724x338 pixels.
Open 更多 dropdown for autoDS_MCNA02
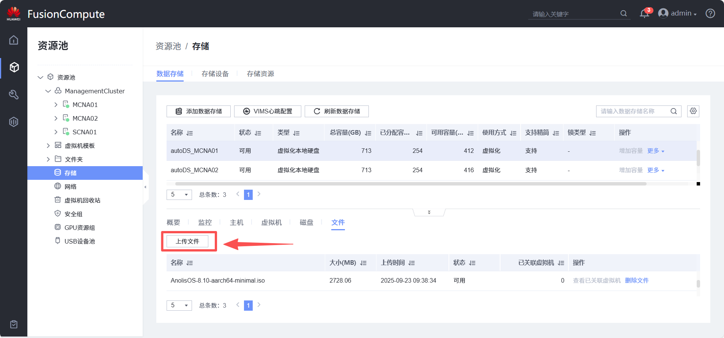coord(656,170)
